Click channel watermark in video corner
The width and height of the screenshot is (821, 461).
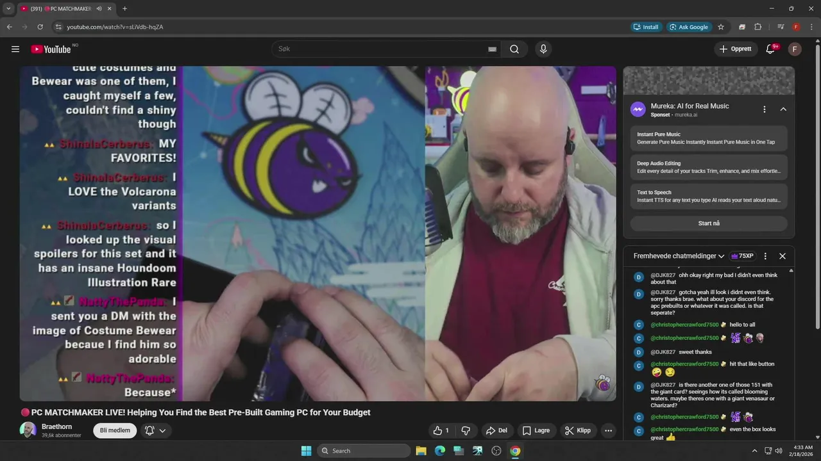pyautogui.click(x=602, y=383)
